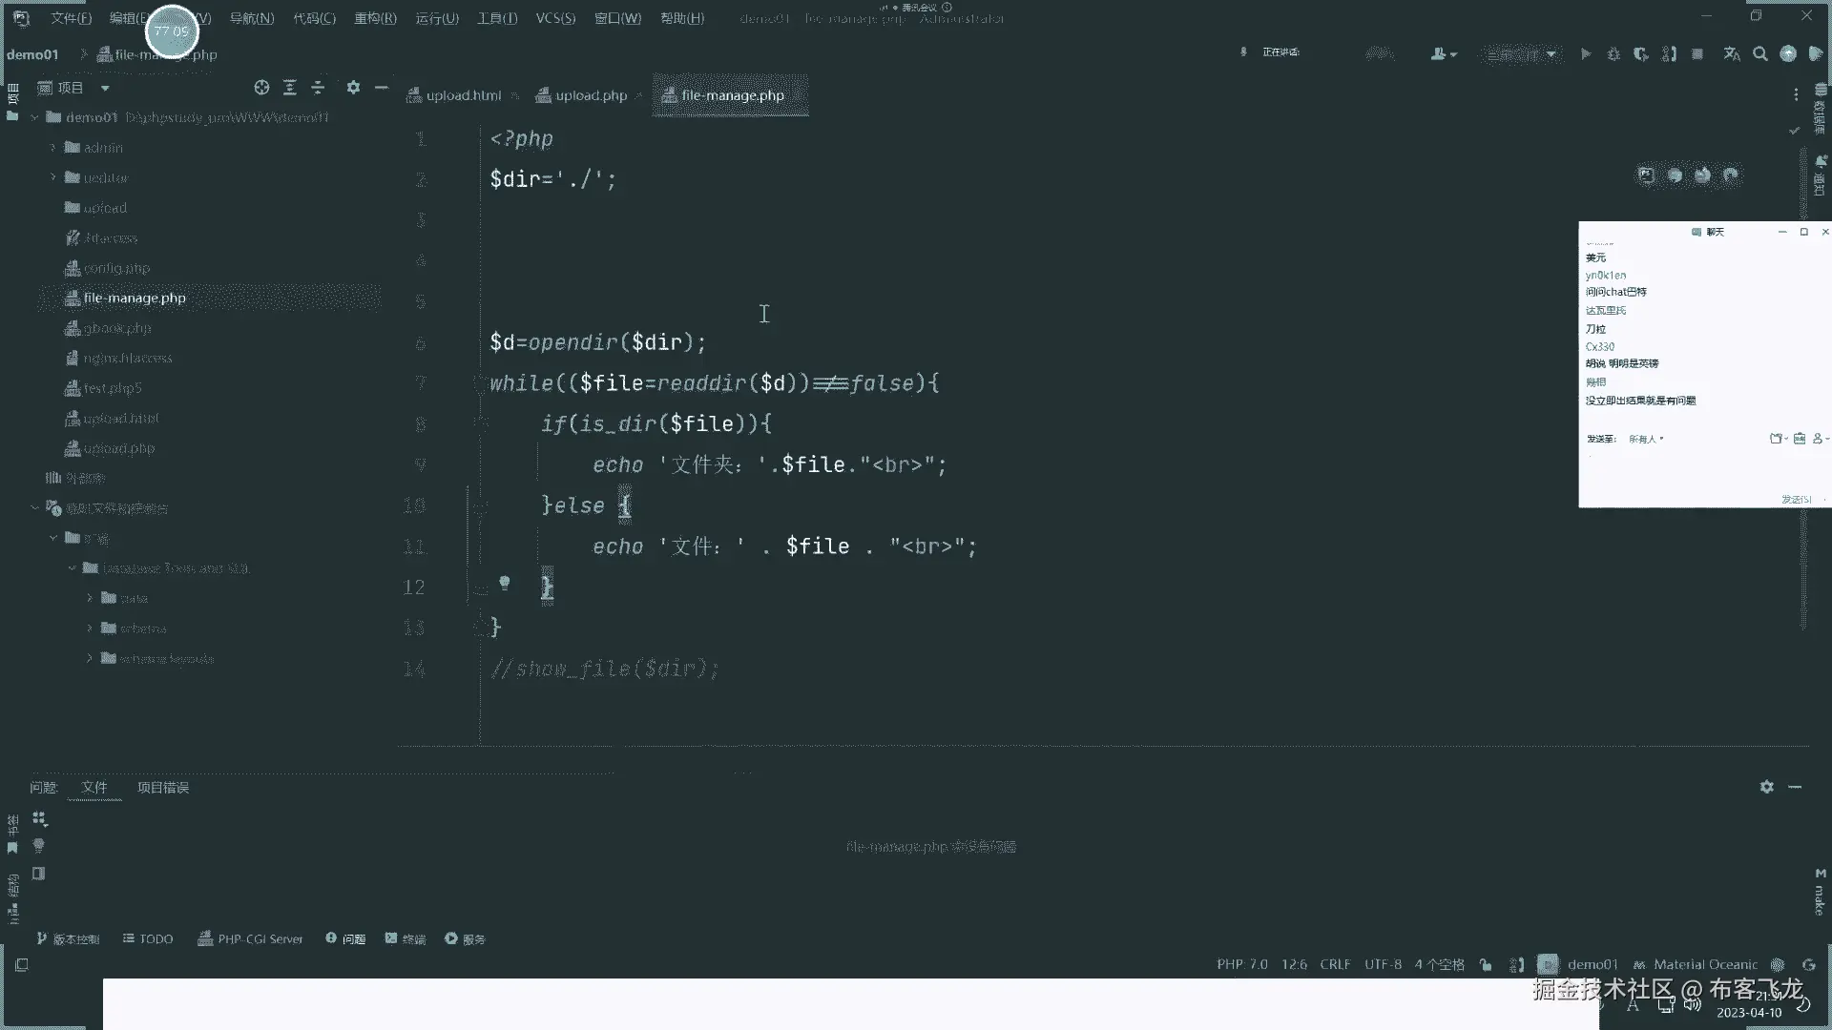Open the 终端 terminal tool window button

pyautogui.click(x=405, y=939)
